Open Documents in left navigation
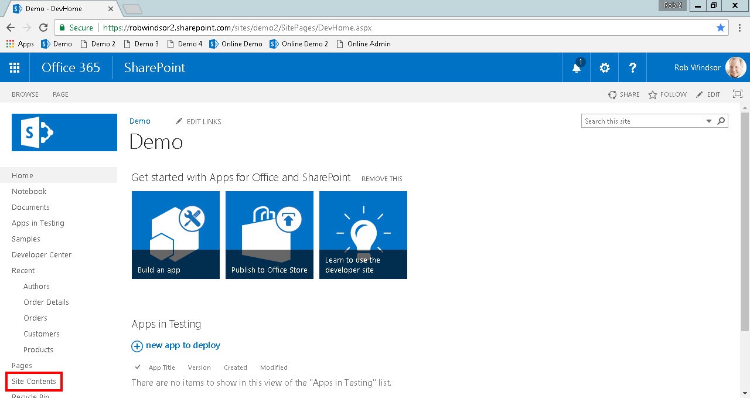 pos(30,207)
